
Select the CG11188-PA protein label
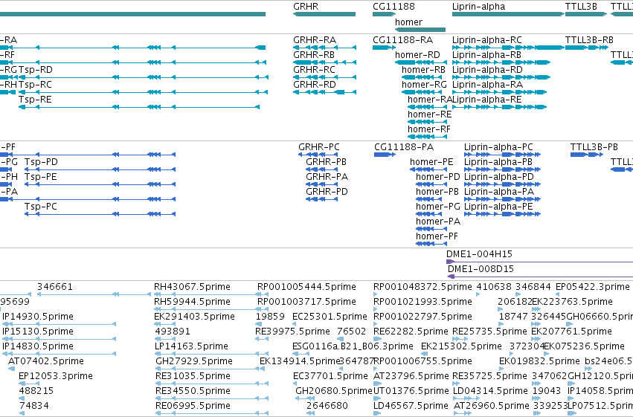[x=404, y=147]
